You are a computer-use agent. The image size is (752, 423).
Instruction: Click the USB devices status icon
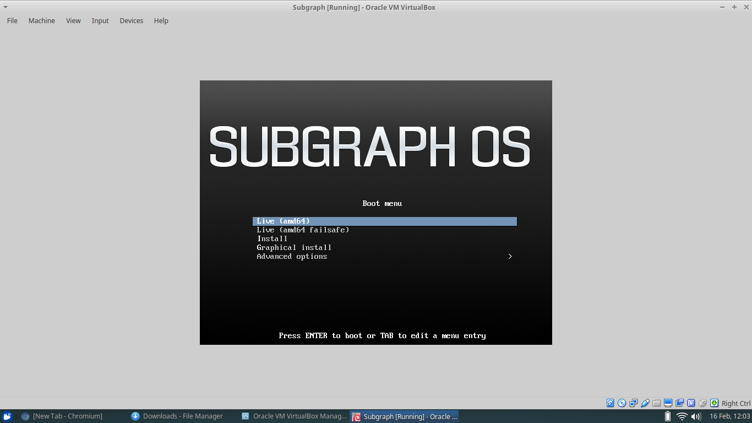(x=645, y=403)
